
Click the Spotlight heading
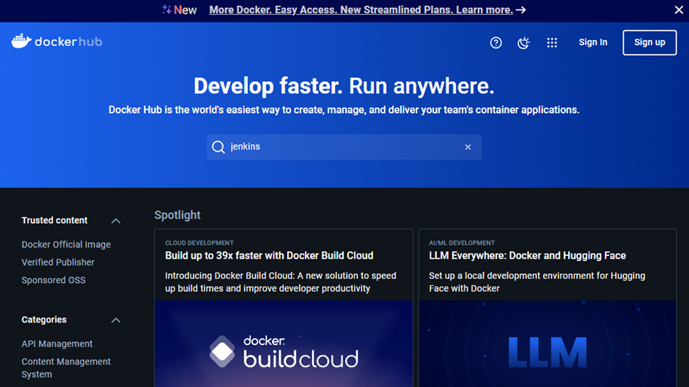pyautogui.click(x=177, y=215)
